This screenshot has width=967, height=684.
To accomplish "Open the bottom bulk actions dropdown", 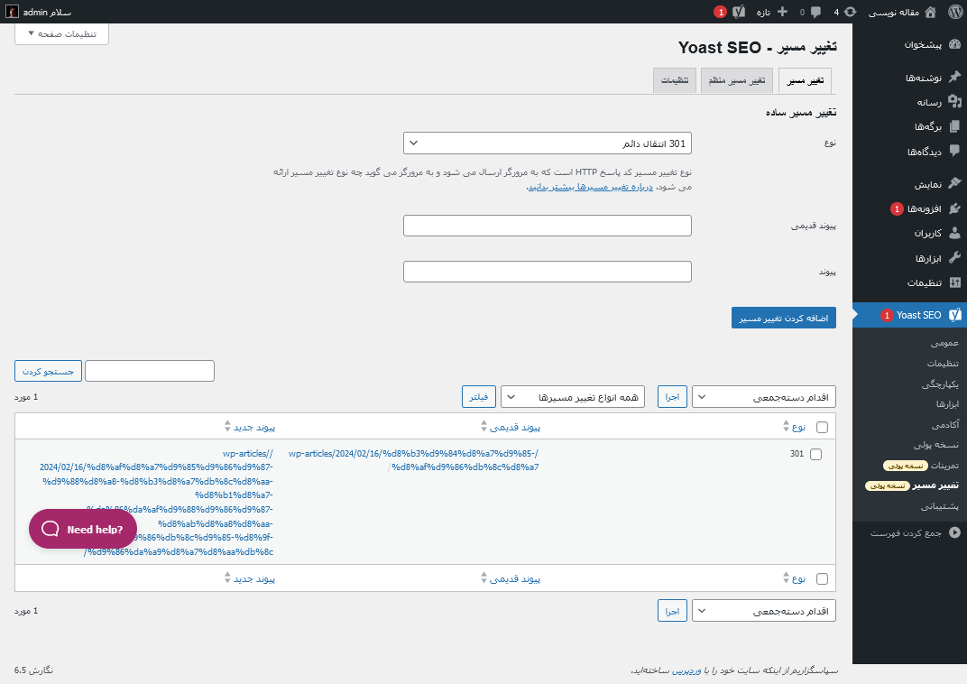I will 764,611.
